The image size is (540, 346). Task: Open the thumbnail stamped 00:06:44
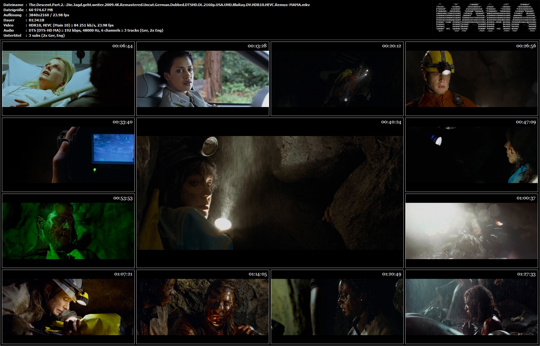tap(68, 79)
